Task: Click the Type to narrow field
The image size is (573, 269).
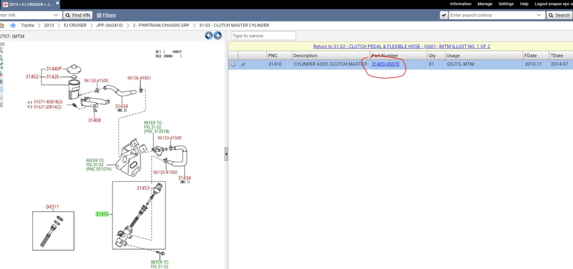Action: tap(263, 36)
